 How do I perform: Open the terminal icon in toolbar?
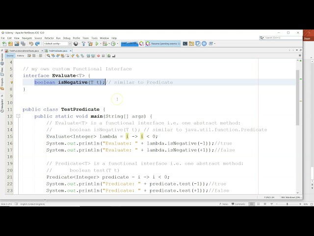click(185, 44)
